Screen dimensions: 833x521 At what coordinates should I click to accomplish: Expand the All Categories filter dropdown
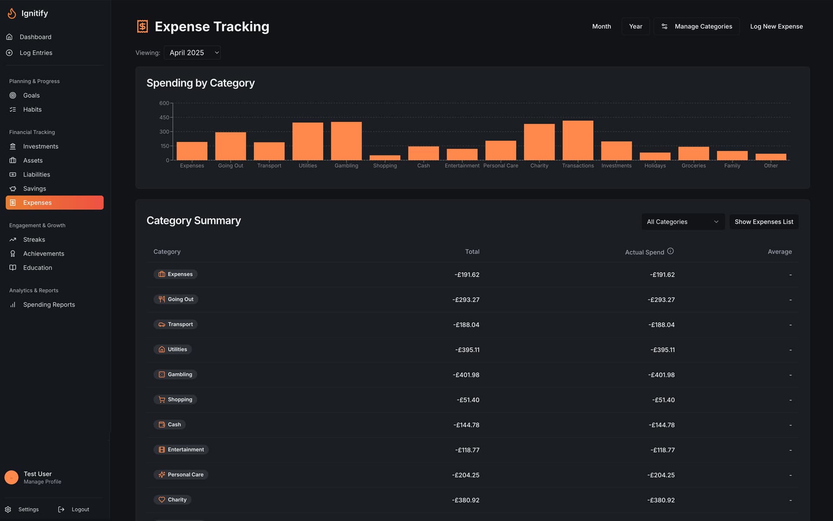[x=682, y=222]
